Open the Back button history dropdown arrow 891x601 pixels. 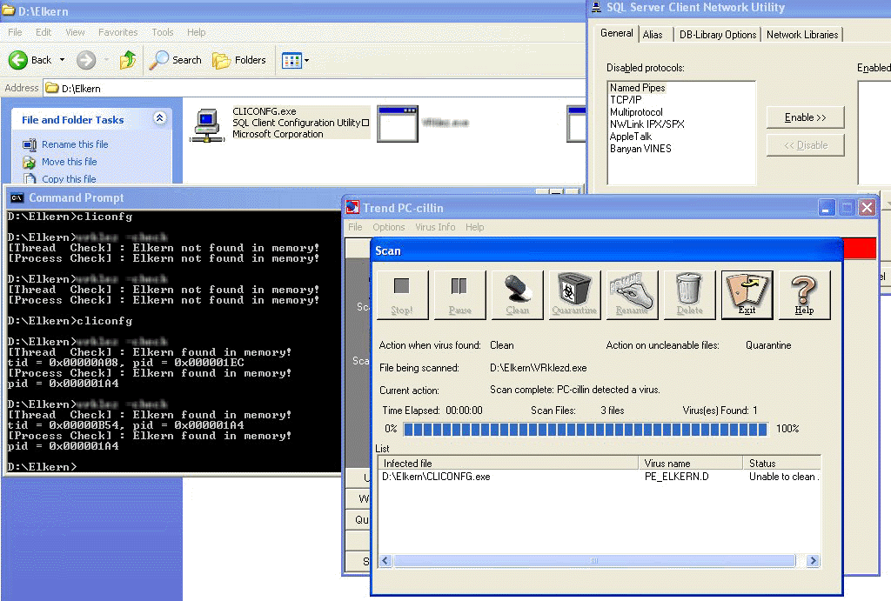pos(62,60)
